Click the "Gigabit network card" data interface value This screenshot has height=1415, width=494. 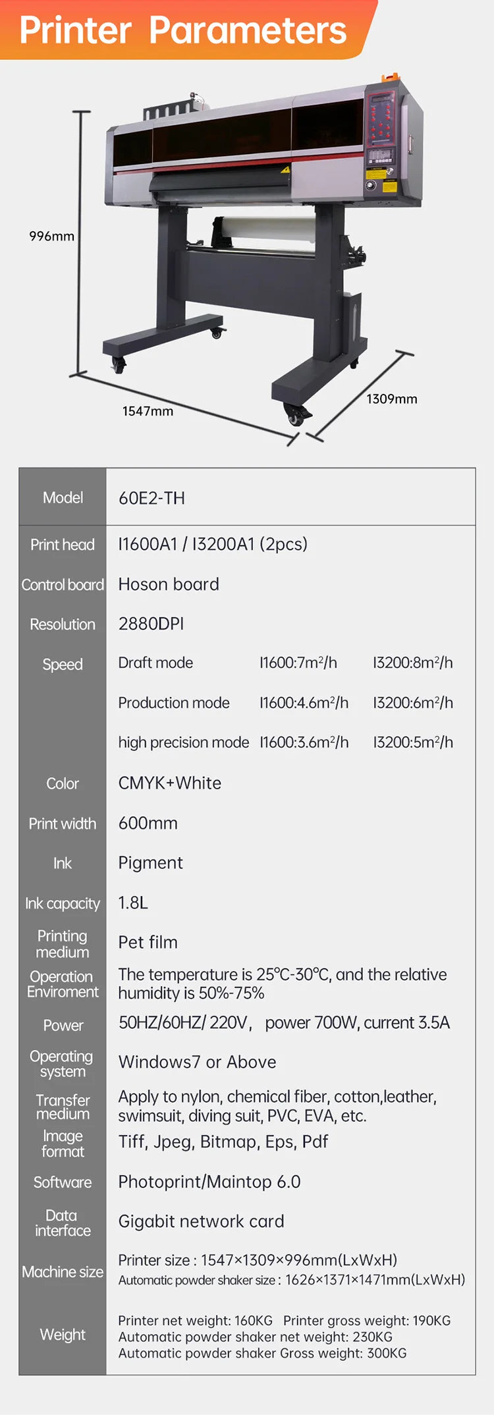pos(201,1221)
